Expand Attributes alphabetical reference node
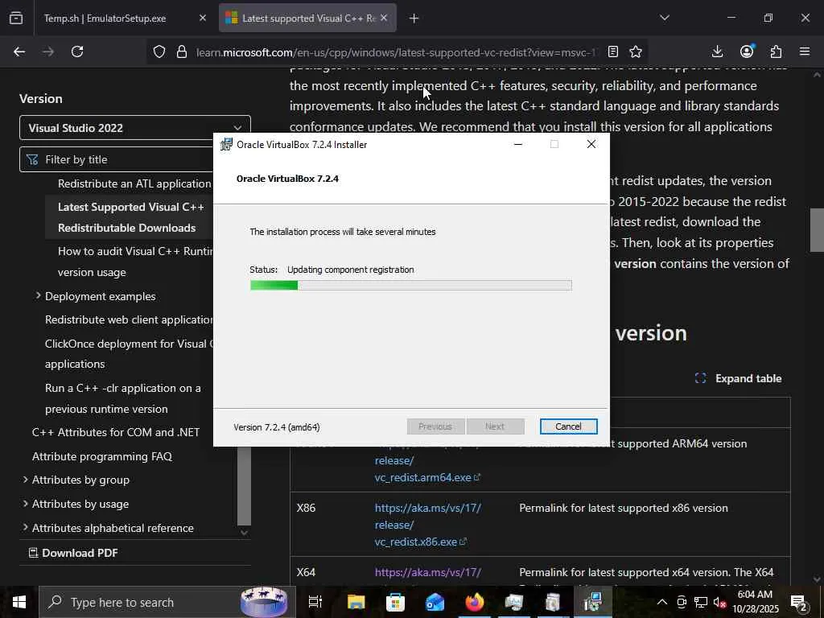 point(25,527)
